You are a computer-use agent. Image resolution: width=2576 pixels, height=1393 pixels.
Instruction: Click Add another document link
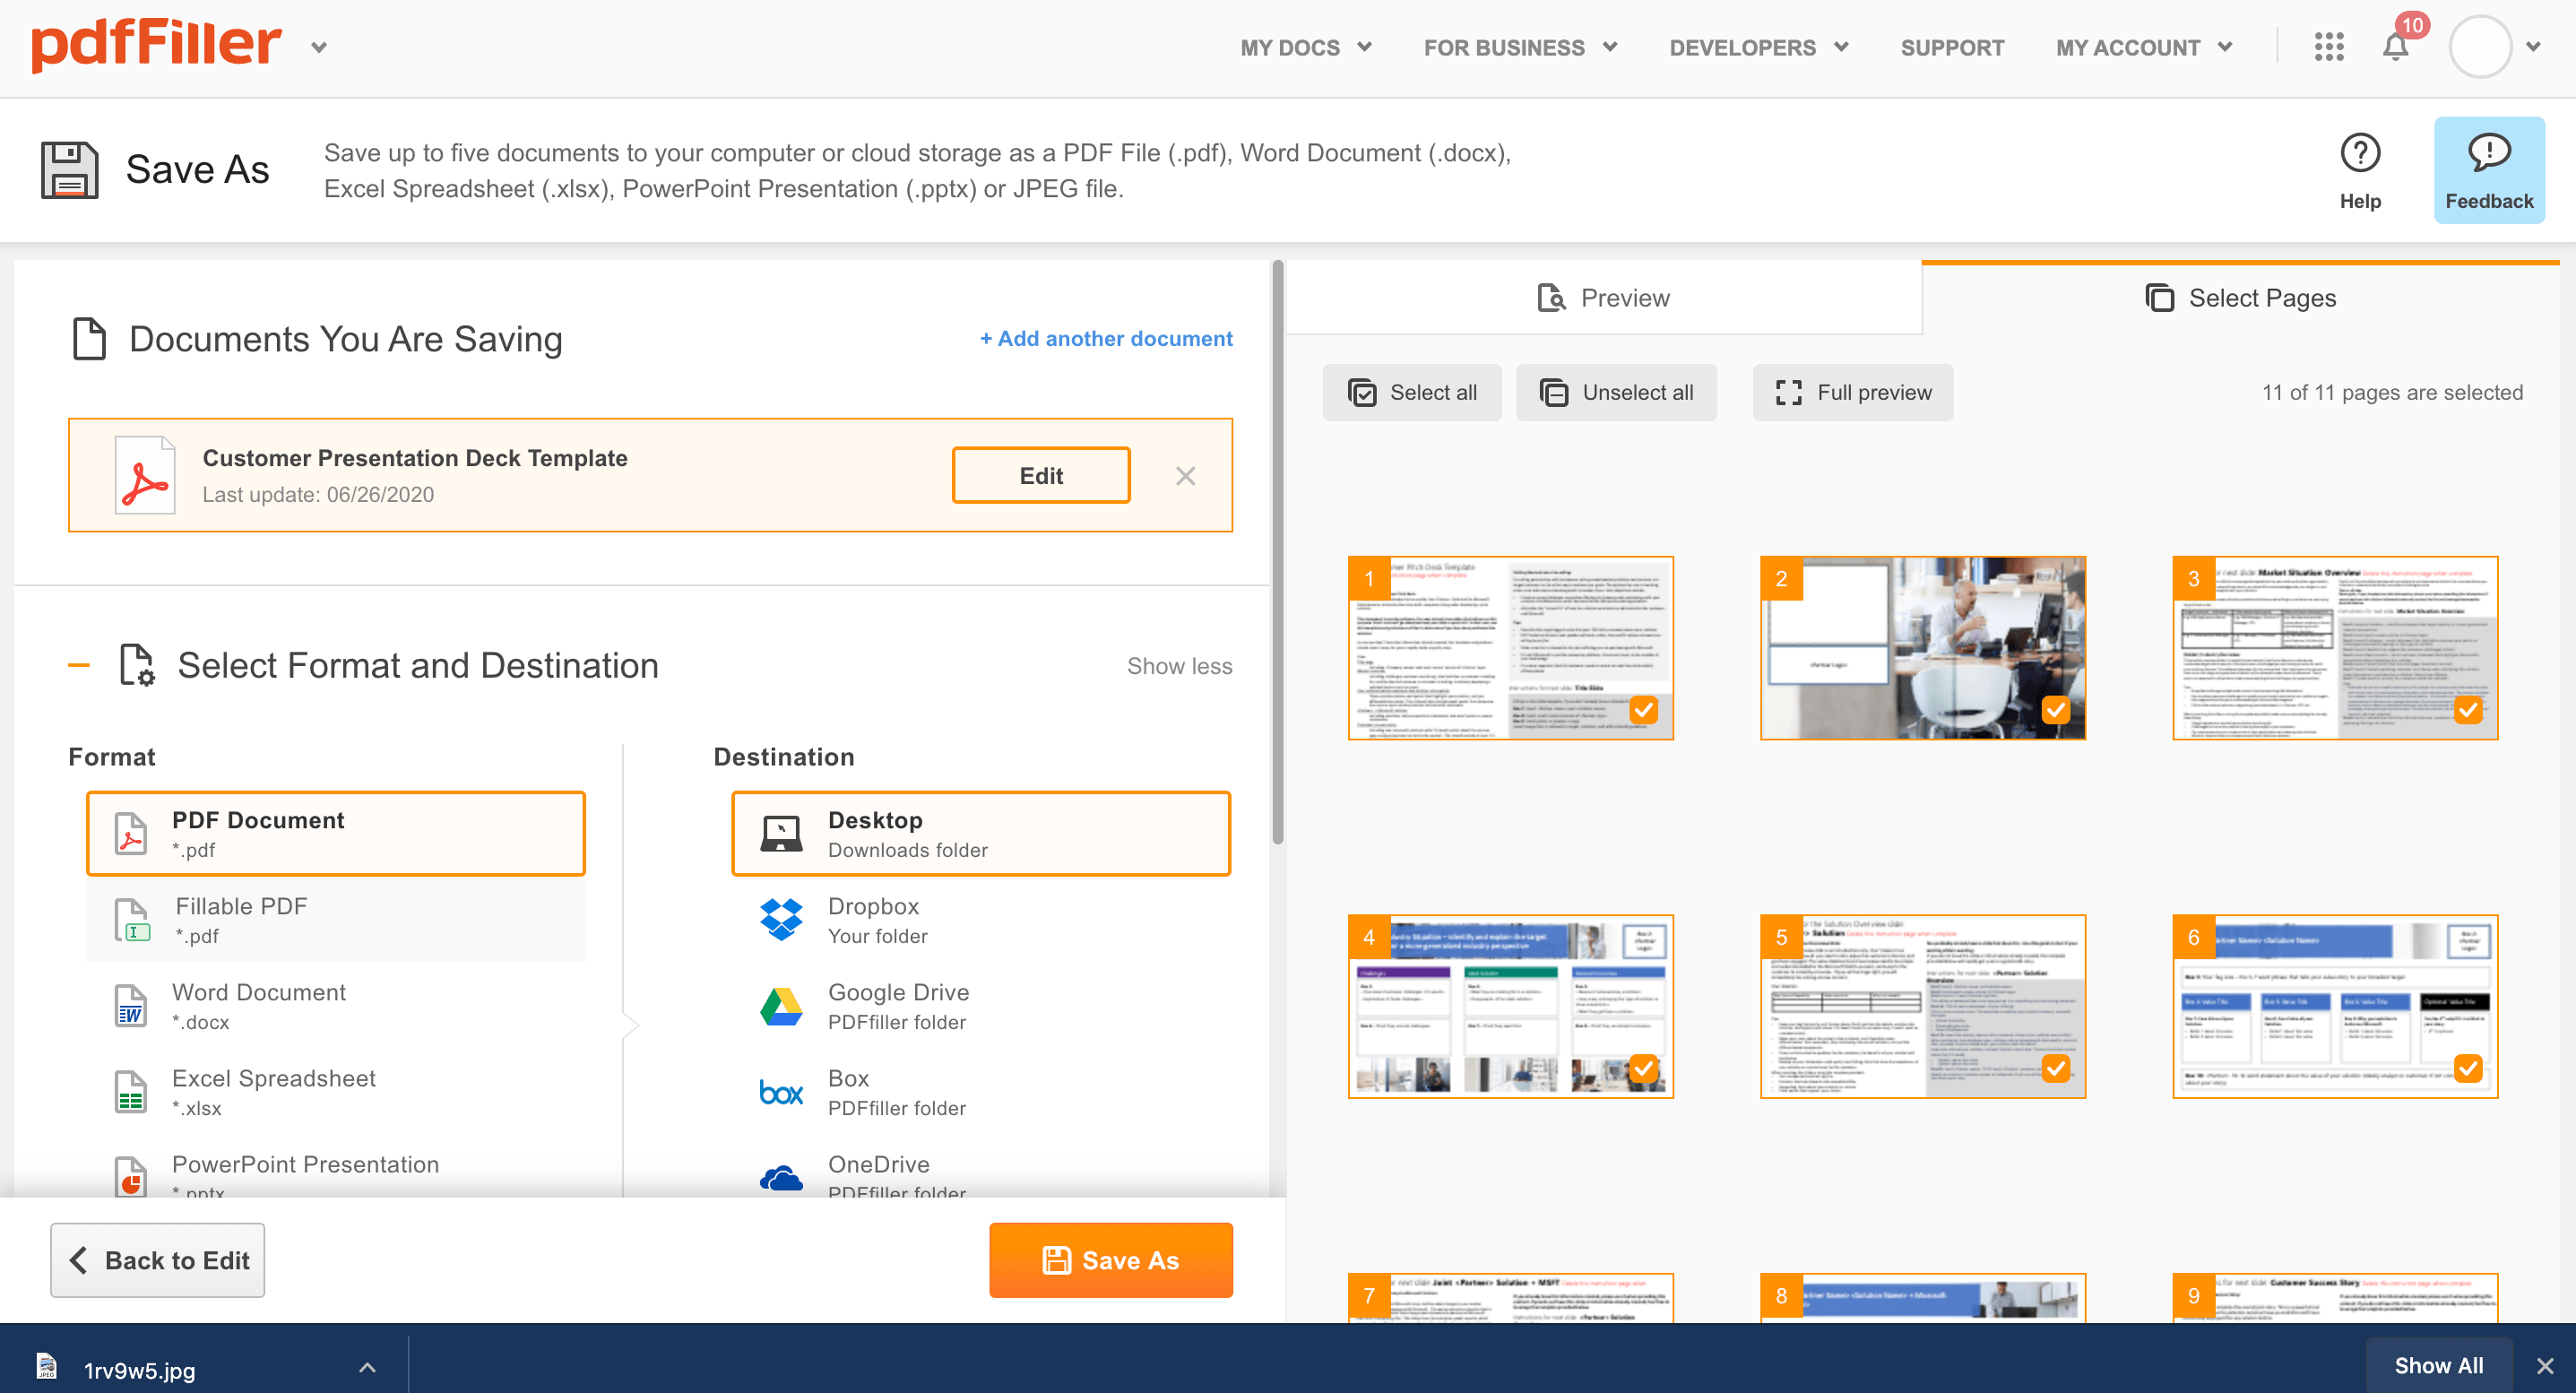pyautogui.click(x=1106, y=339)
